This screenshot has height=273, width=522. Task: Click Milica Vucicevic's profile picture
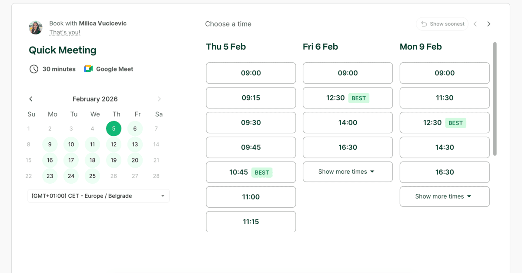(36, 27)
